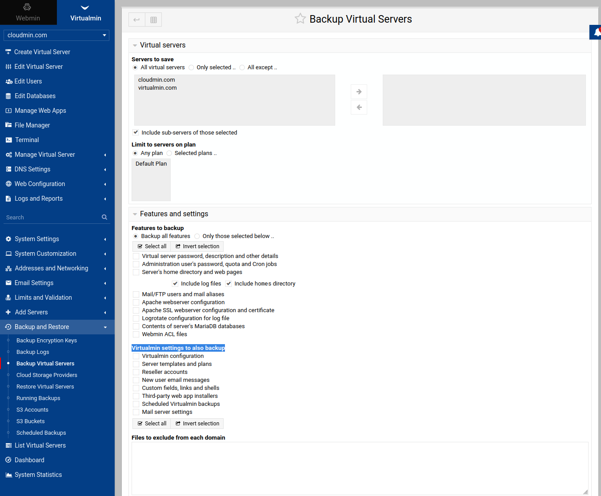This screenshot has width=601, height=496.
Task: Click Select all below Mail server settings
Action: point(152,424)
